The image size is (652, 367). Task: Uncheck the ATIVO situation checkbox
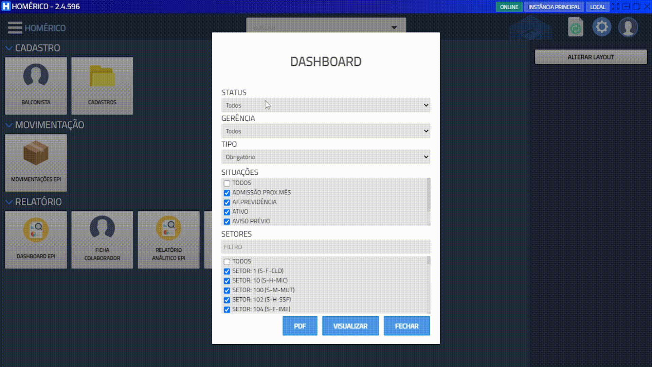pos(227,212)
